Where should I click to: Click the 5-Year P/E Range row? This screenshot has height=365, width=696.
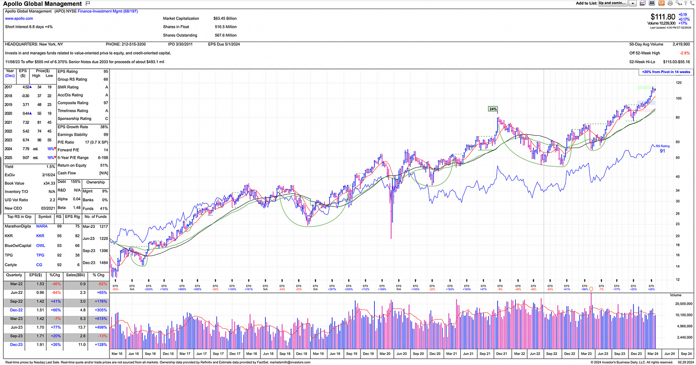[83, 158]
